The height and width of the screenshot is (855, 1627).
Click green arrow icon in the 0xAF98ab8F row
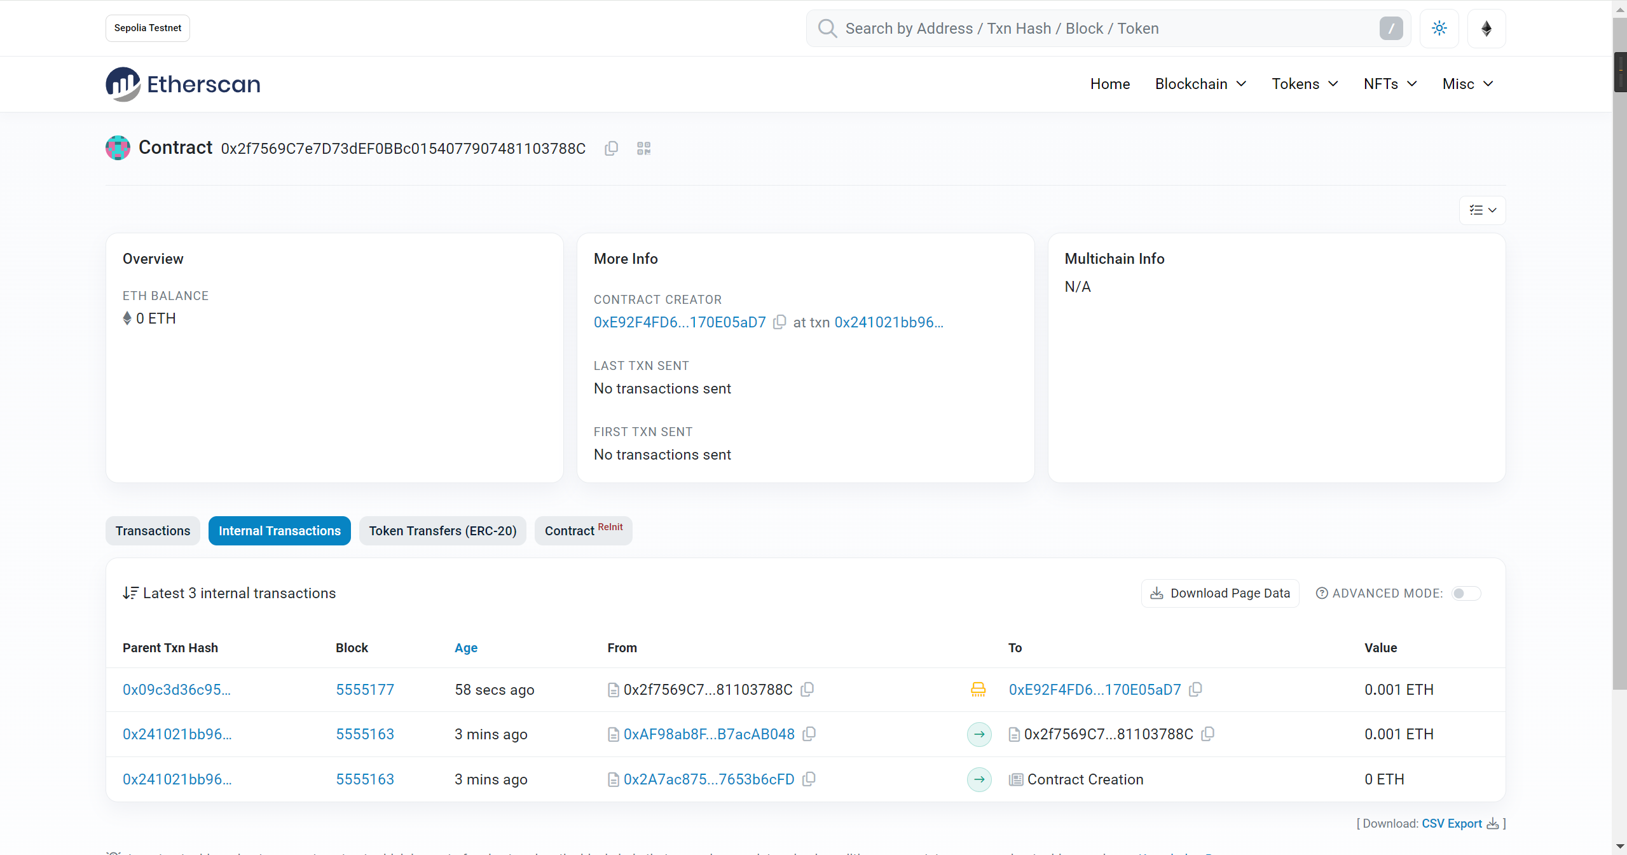(979, 734)
